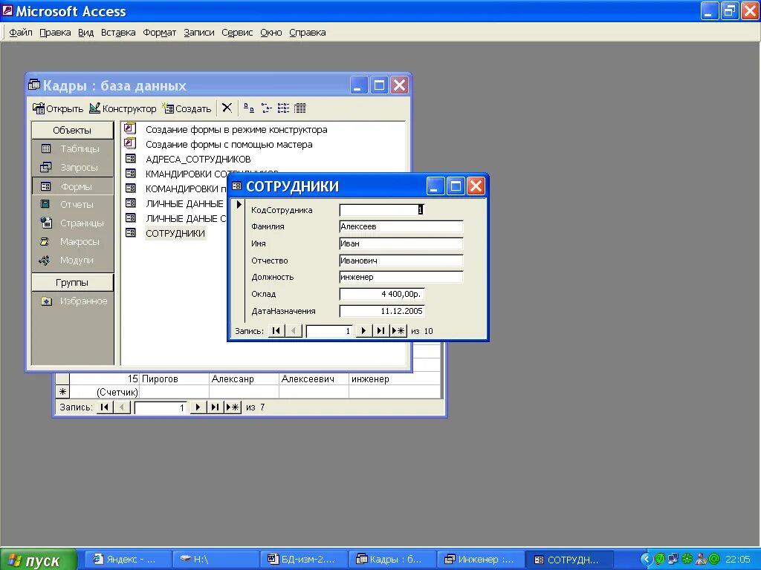This screenshot has height=570, width=761.
Task: Click the КОМАНДИРОВКИ form icon in the list
Action: pyautogui.click(x=131, y=188)
